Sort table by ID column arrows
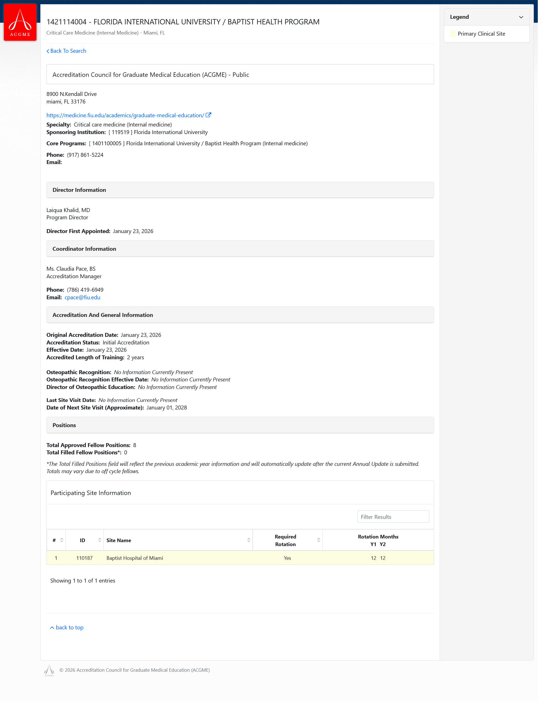This screenshot has height=702, width=538. coord(99,540)
